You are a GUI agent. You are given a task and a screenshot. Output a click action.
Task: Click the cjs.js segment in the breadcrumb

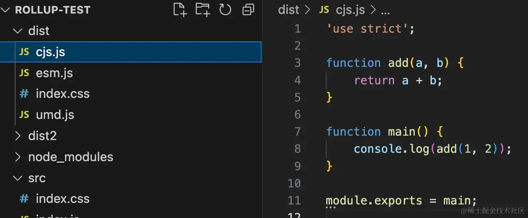pos(351,10)
